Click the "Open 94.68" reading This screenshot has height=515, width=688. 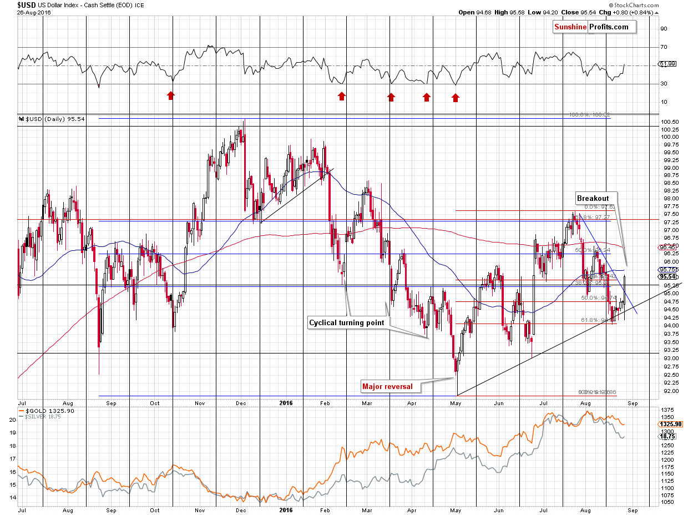point(474,12)
